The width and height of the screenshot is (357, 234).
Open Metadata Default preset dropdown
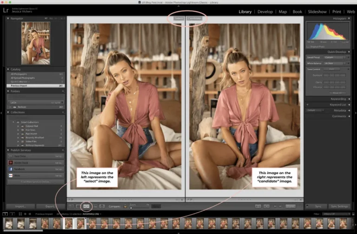tap(315, 110)
